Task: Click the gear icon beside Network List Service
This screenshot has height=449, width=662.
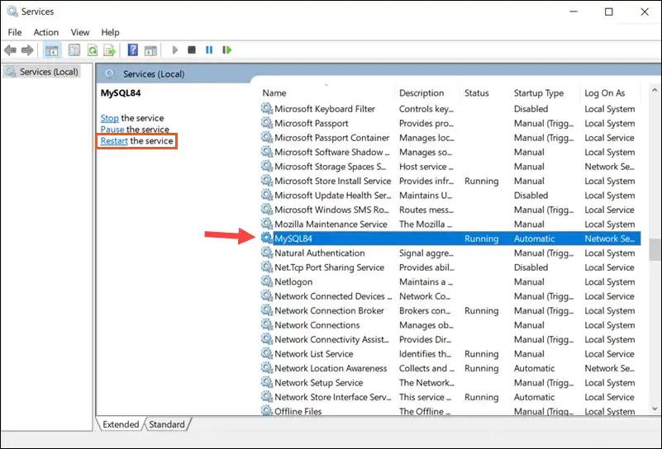Action: [x=266, y=354]
